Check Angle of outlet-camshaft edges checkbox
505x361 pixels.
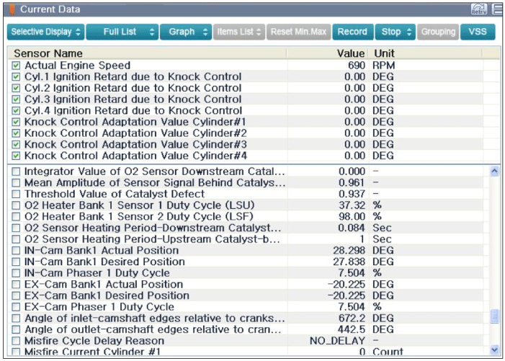point(16,330)
